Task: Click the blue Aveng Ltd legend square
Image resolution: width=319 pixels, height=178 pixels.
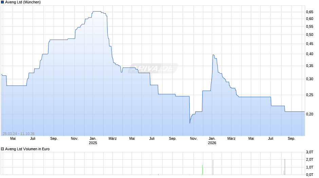Action: point(2,2)
